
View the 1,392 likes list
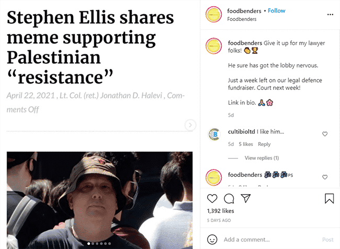point(220,211)
